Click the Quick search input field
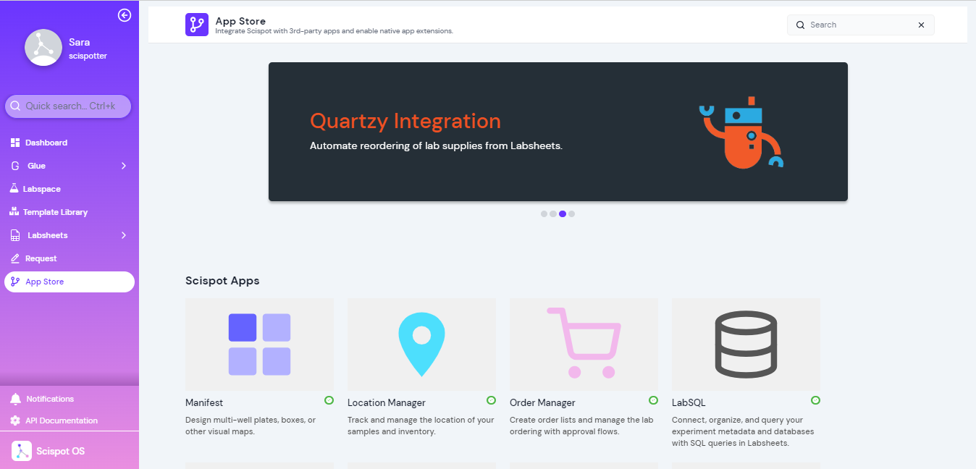 click(x=67, y=106)
